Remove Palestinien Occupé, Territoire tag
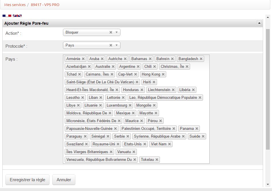The image size is (272, 191). click(174, 129)
